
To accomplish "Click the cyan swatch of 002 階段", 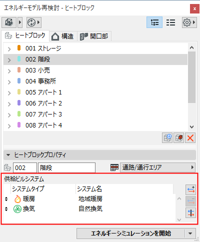I will pyautogui.click(x=19, y=59).
